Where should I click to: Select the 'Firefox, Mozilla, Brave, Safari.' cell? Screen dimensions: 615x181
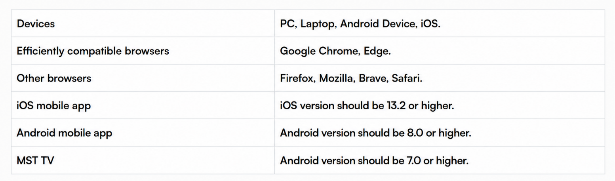point(351,78)
